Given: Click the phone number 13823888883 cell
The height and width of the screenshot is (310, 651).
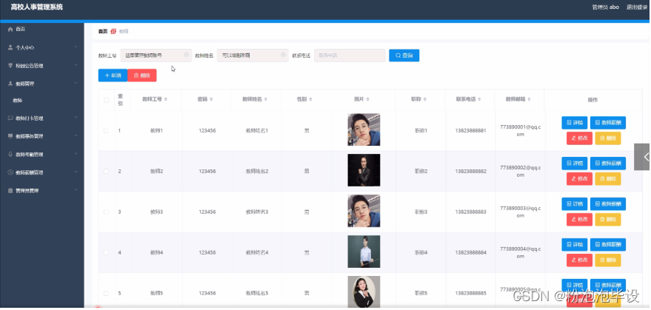Looking at the screenshot, I should coord(471,212).
